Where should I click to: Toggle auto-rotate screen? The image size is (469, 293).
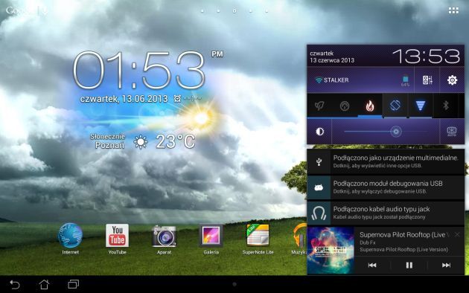pos(395,106)
